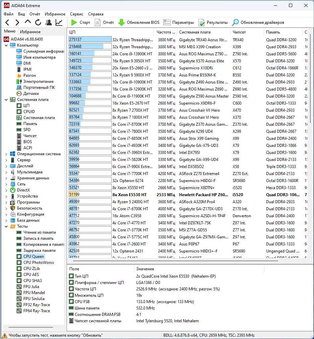Open Результаты toolbar button
The image size is (314, 339).
[213, 22]
